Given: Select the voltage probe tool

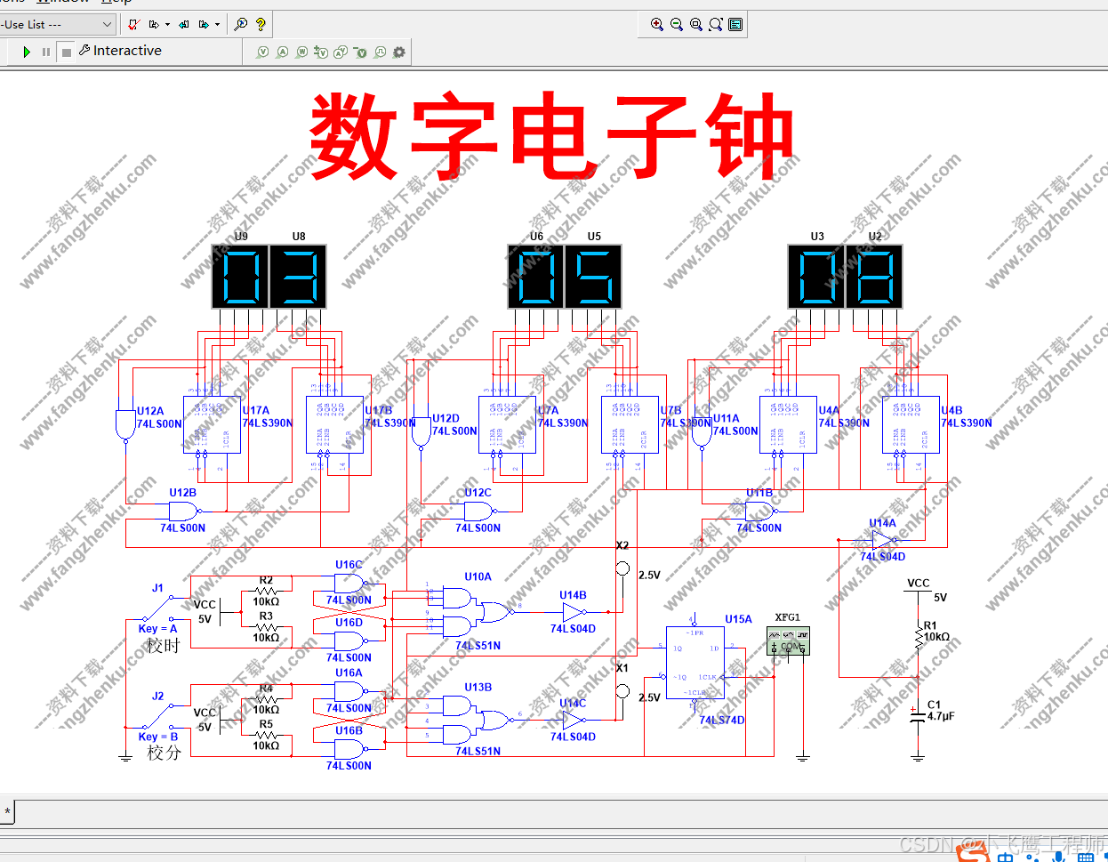Looking at the screenshot, I should coord(263,52).
